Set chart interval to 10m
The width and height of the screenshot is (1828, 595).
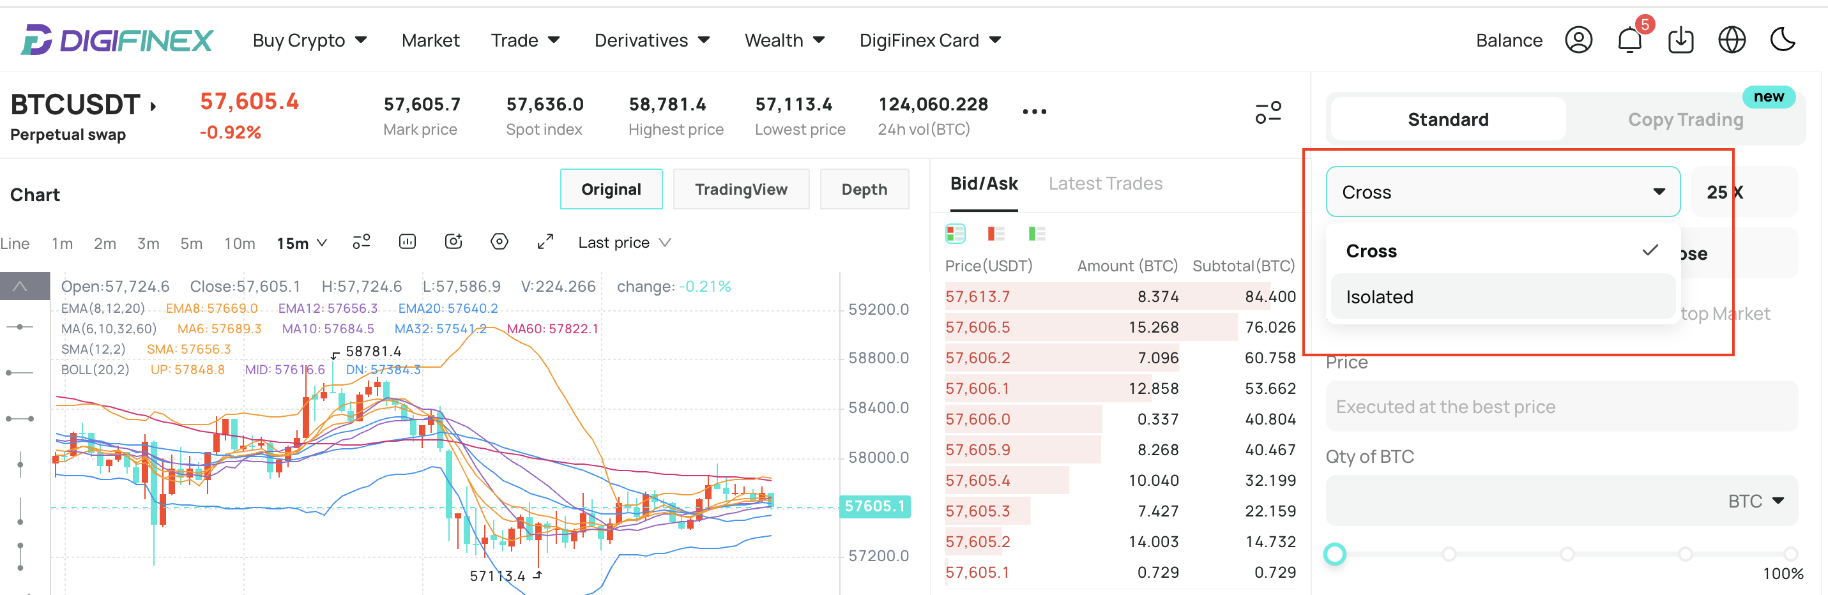pos(239,243)
